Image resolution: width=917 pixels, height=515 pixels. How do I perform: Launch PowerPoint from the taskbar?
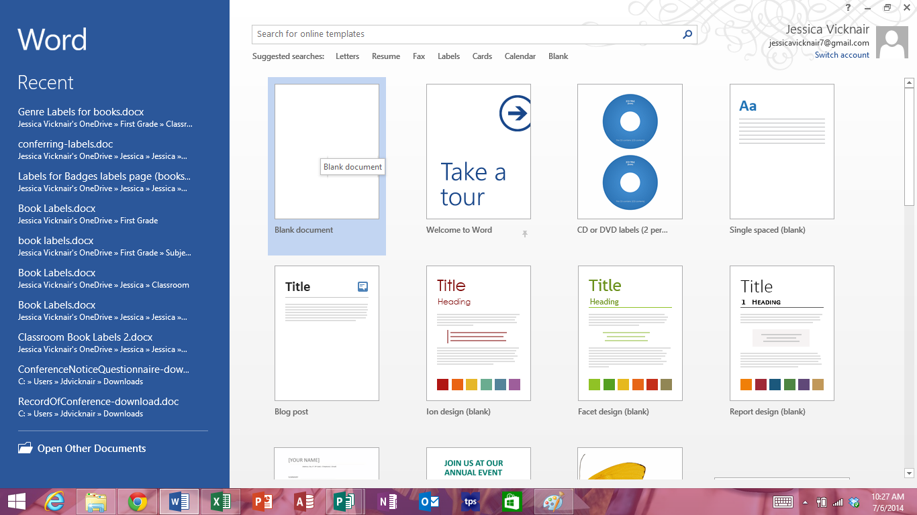(262, 501)
